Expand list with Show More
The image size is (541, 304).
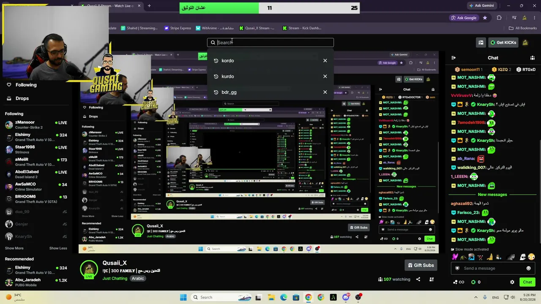[x=14, y=248]
